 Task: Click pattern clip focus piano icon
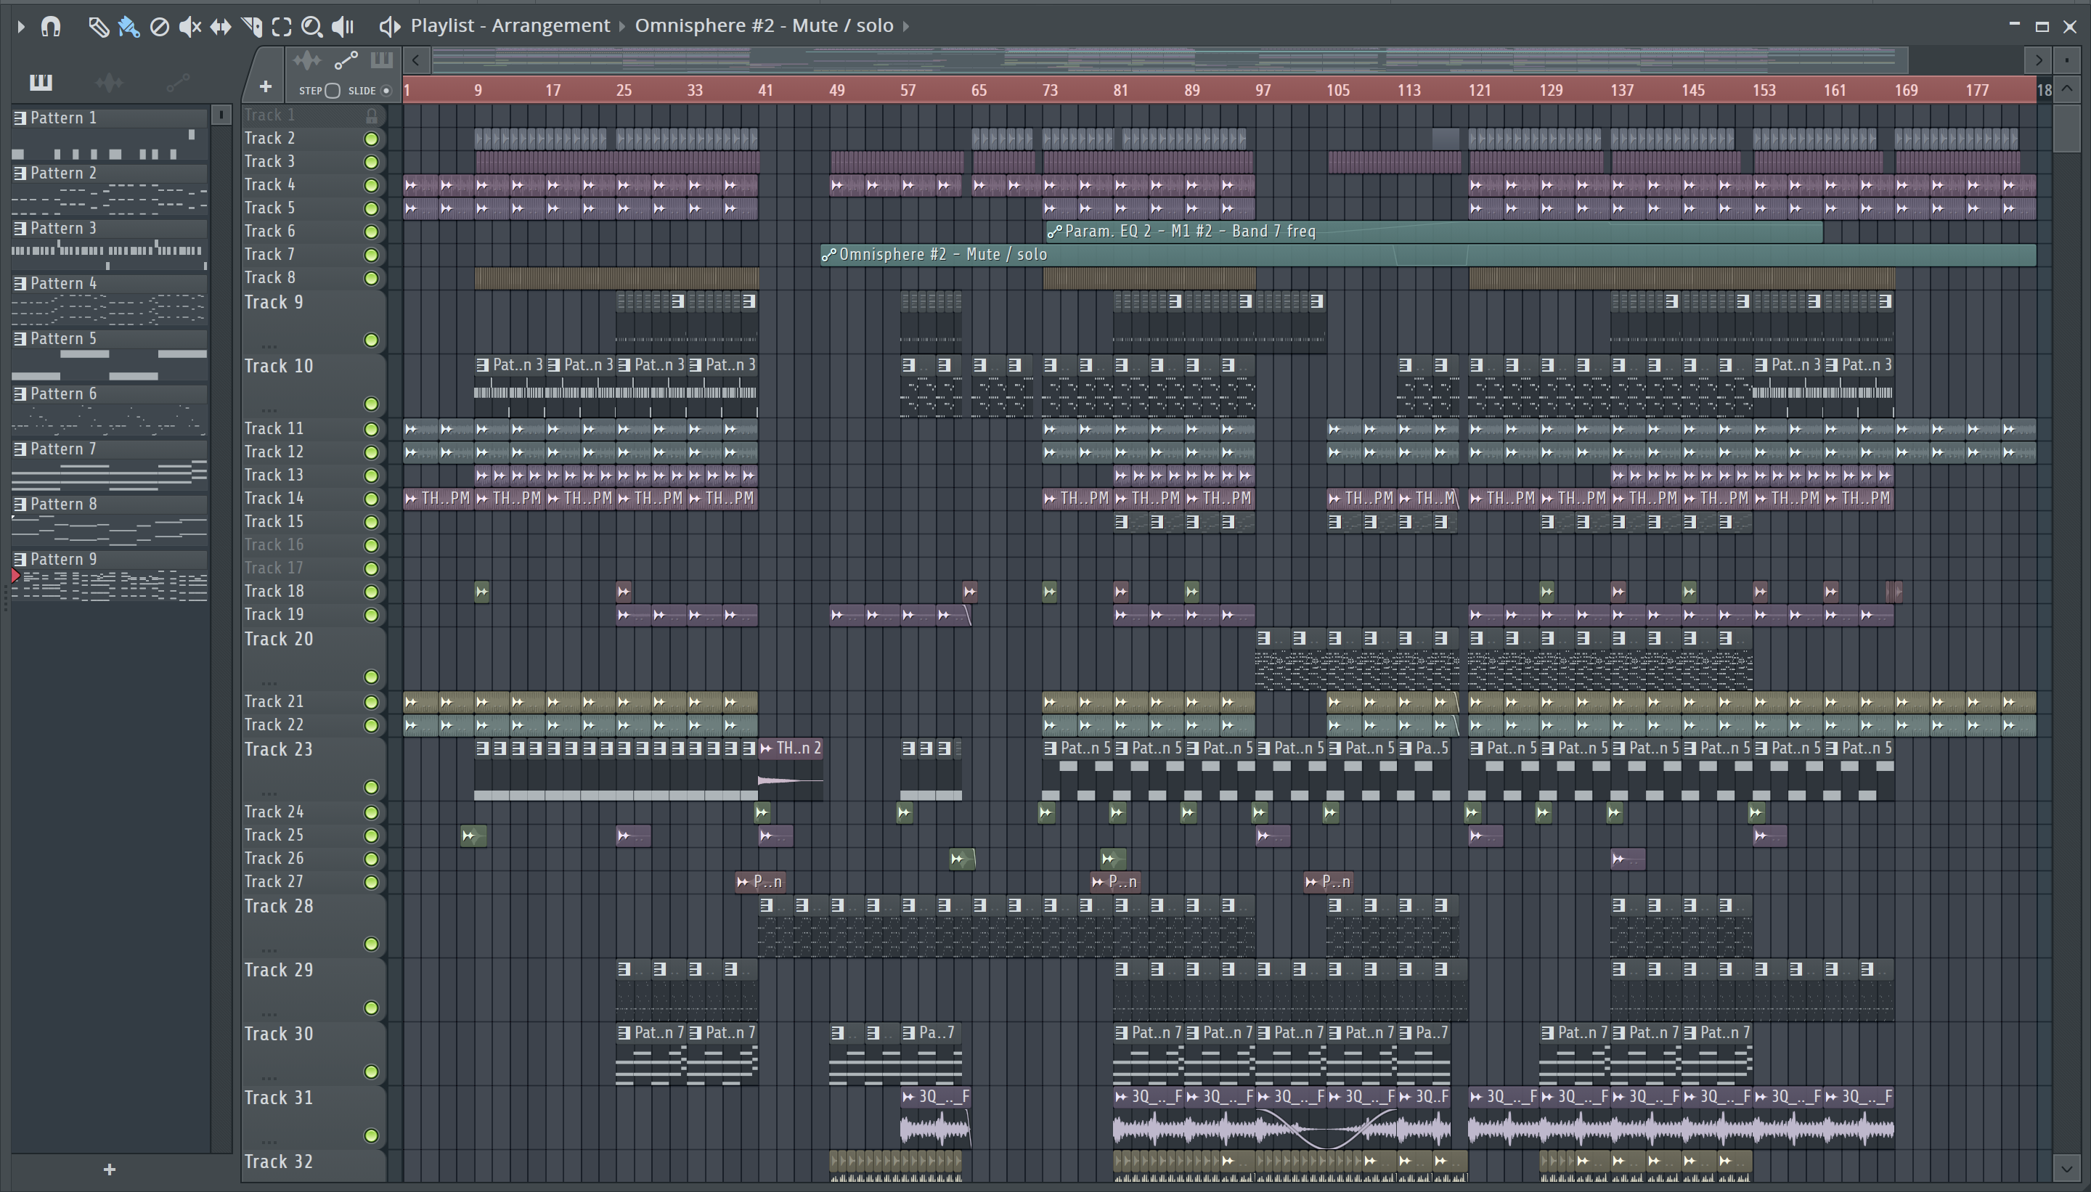(381, 60)
